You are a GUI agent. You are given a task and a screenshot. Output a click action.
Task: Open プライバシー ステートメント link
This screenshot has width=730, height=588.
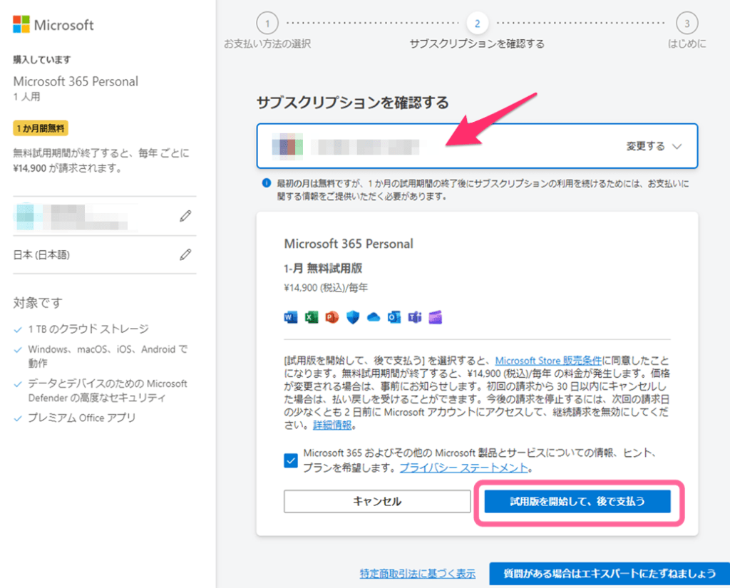464,468
